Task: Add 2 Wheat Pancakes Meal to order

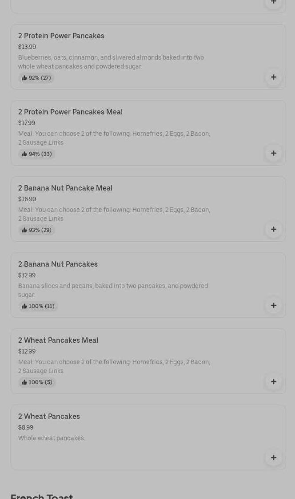Action: pos(273,382)
